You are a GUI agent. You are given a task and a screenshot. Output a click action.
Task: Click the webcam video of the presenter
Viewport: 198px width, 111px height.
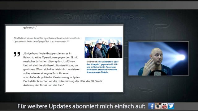[158, 59]
